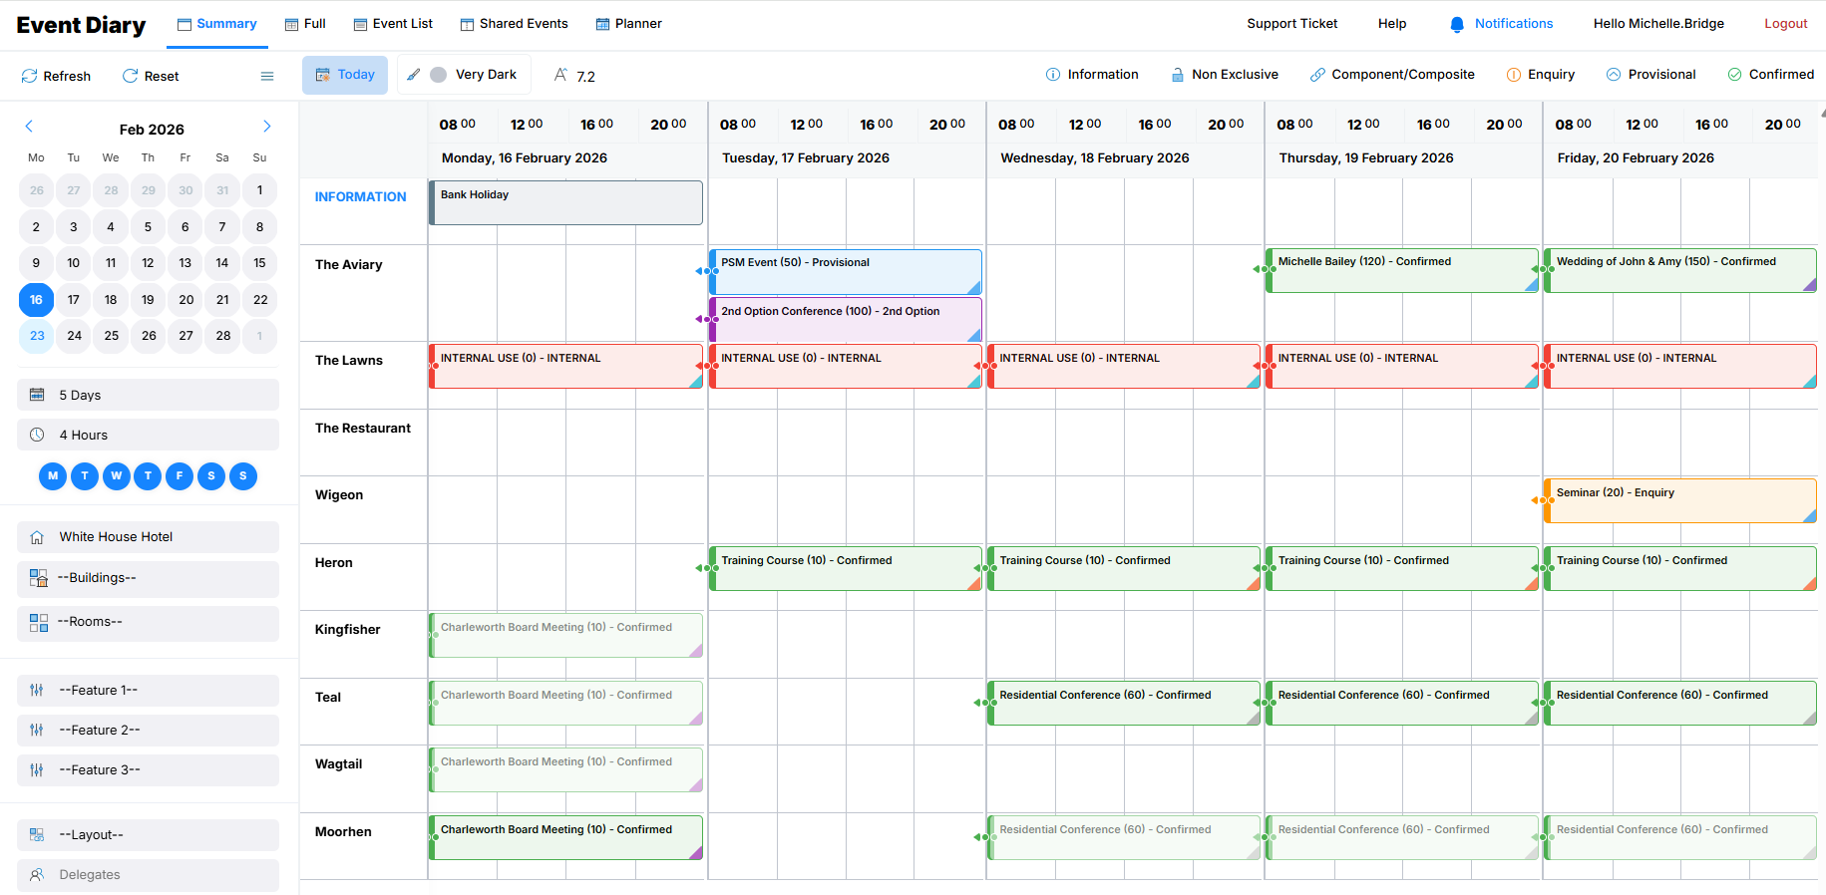Go to previous month in mini calendar
Screen dimensions: 1826x895
tap(29, 127)
